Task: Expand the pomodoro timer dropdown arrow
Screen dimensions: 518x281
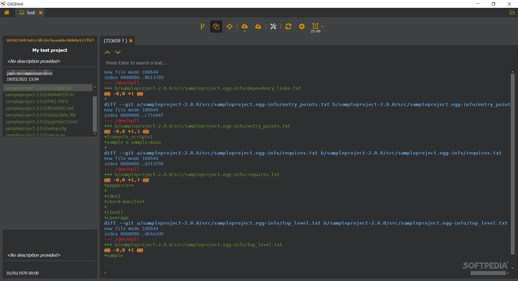Action: click(x=323, y=26)
